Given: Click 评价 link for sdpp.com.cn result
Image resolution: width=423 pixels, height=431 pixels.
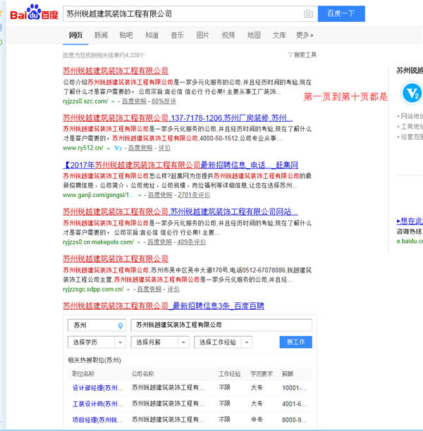Looking at the screenshot, I should [x=173, y=289].
